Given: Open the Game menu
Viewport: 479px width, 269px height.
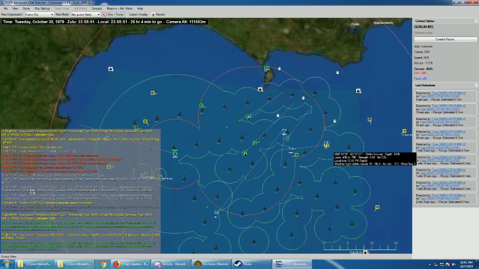Looking at the screenshot, I should pyautogui.click(x=26, y=8).
